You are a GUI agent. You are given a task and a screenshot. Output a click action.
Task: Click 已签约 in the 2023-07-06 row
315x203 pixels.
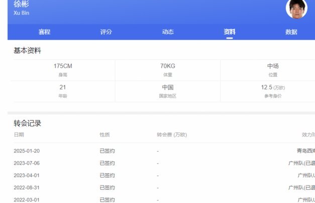coord(108,163)
